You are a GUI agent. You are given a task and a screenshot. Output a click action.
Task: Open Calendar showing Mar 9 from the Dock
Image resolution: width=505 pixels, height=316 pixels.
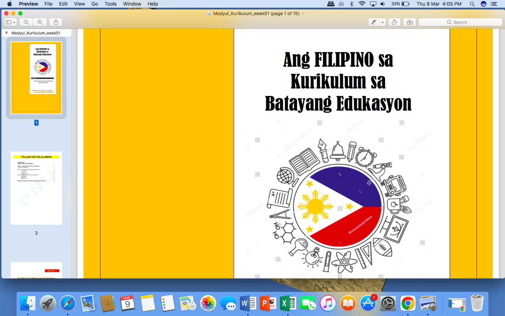[128, 303]
